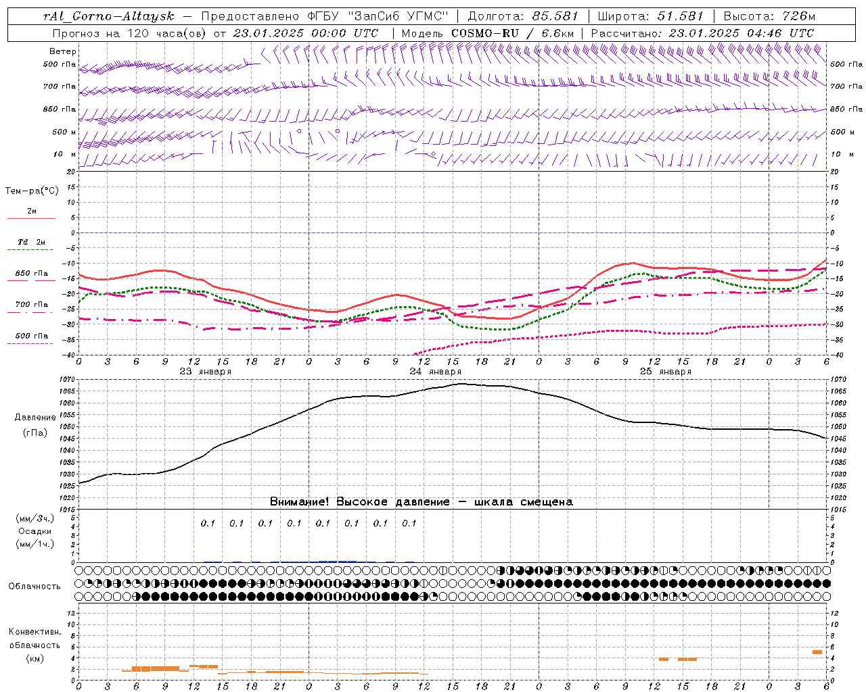Click the Конвективн. convective cloud label
The width and height of the screenshot is (866, 692).
[35, 632]
